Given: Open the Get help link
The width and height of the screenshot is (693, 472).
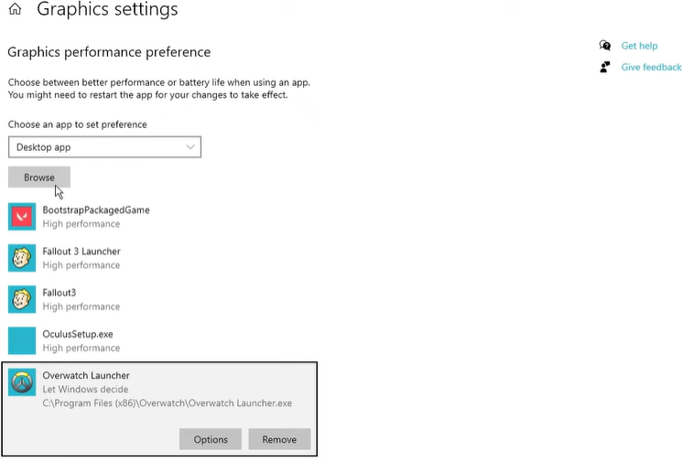Looking at the screenshot, I should point(639,46).
